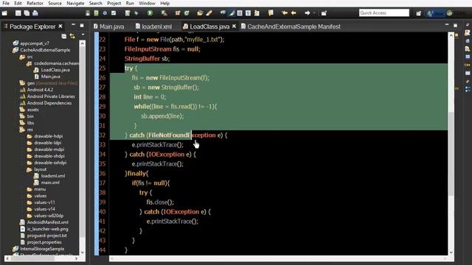Select Main.java in Package Explorer
The height and width of the screenshot is (265, 472).
47,77
